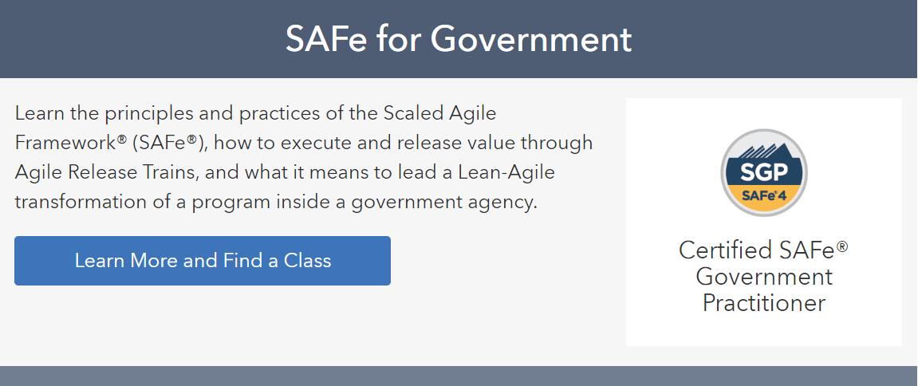The height and width of the screenshot is (386, 918).
Task: Click the Certified SAFe caption line
Action: [763, 250]
